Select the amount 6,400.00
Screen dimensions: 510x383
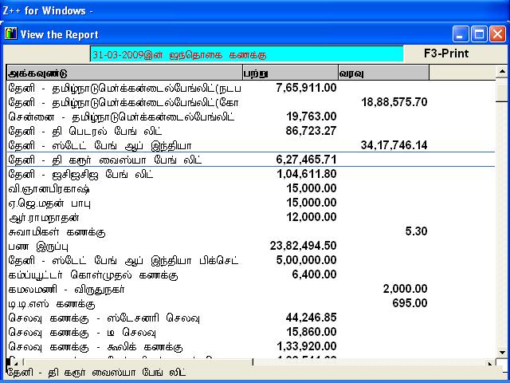point(314,274)
